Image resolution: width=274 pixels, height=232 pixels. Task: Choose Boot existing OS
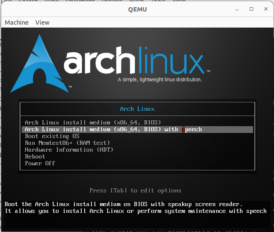[x=52, y=136]
